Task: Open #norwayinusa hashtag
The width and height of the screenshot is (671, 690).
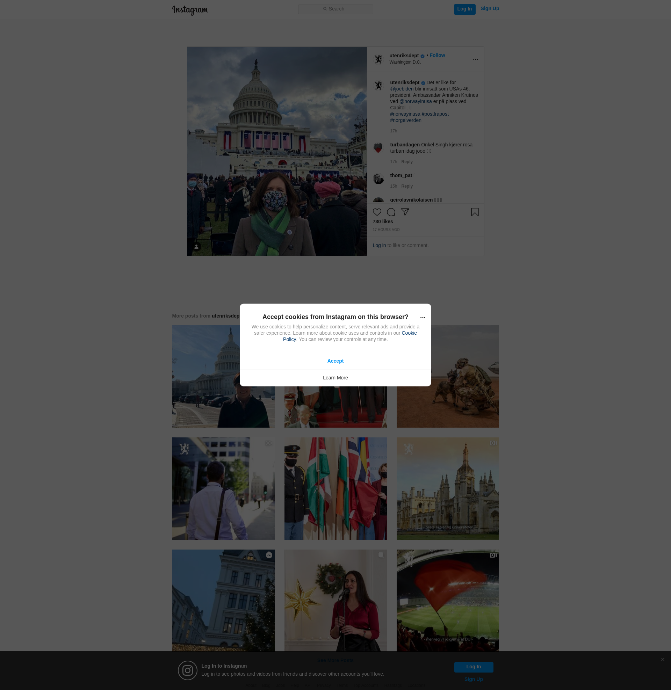Action: (x=405, y=114)
